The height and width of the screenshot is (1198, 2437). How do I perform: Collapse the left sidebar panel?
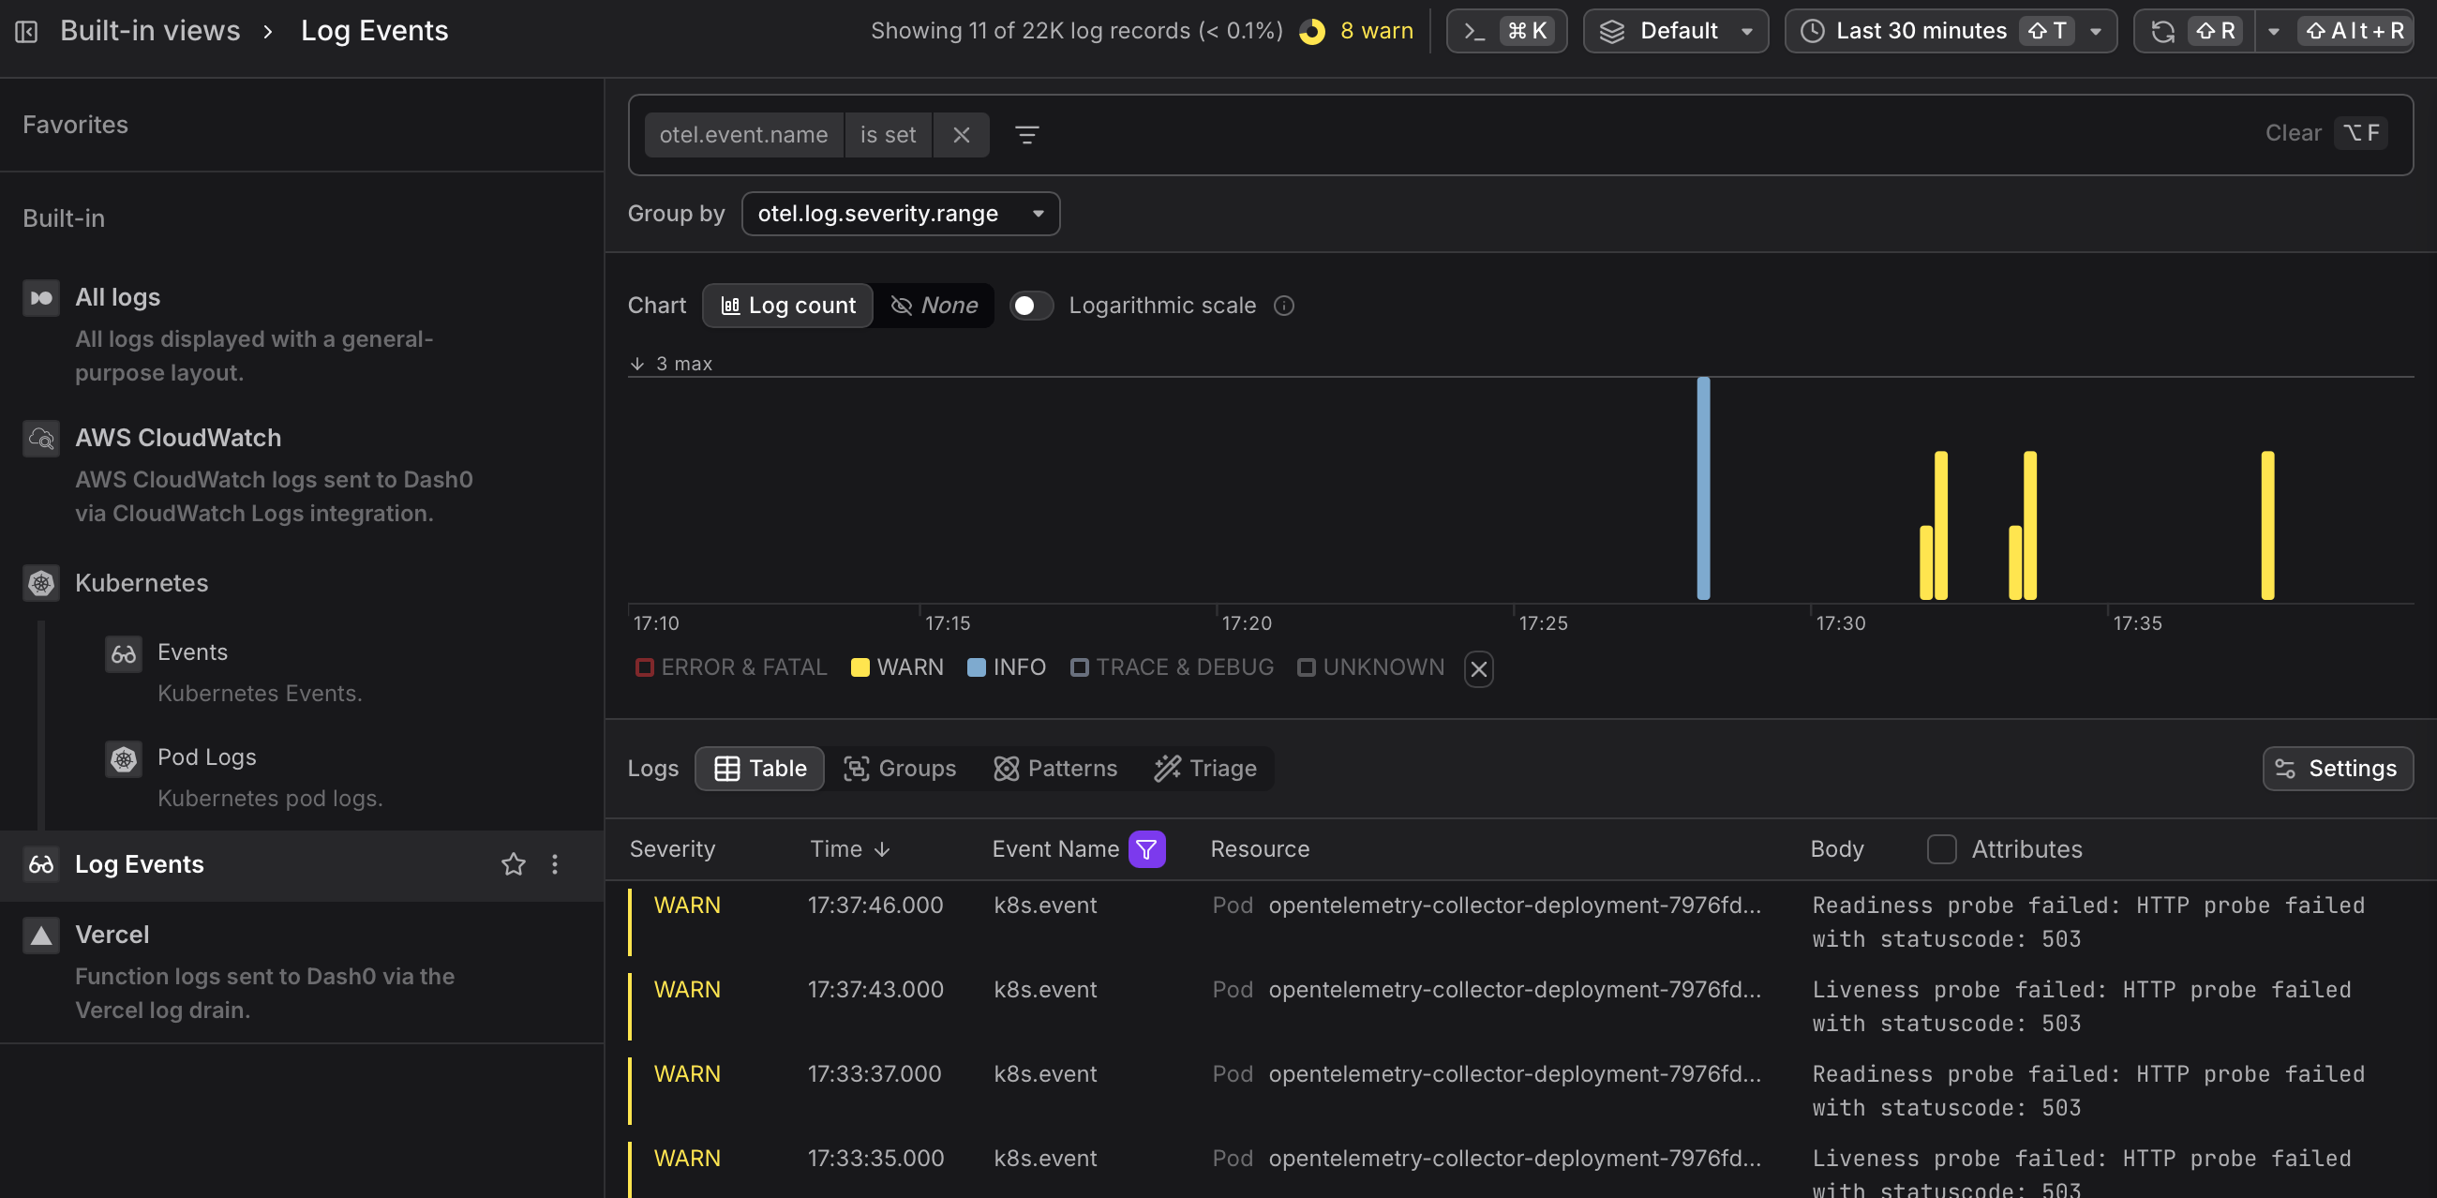[x=25, y=30]
